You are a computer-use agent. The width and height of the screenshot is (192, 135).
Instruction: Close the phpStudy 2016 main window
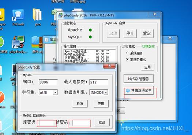pyautogui.click(x=155, y=14)
